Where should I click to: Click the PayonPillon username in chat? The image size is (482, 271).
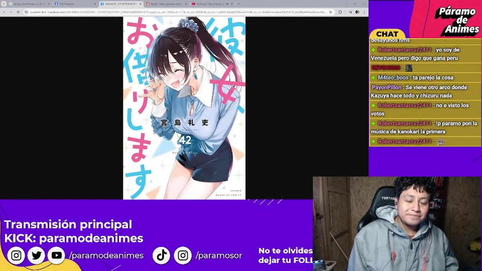pyautogui.click(x=386, y=87)
